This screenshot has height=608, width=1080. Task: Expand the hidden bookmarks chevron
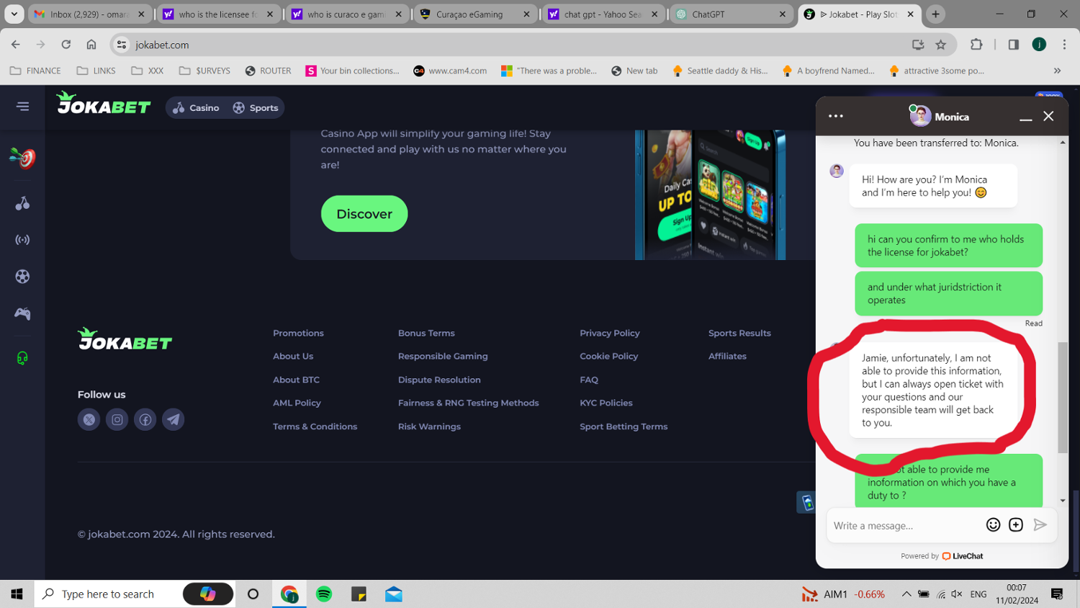[x=1057, y=71]
